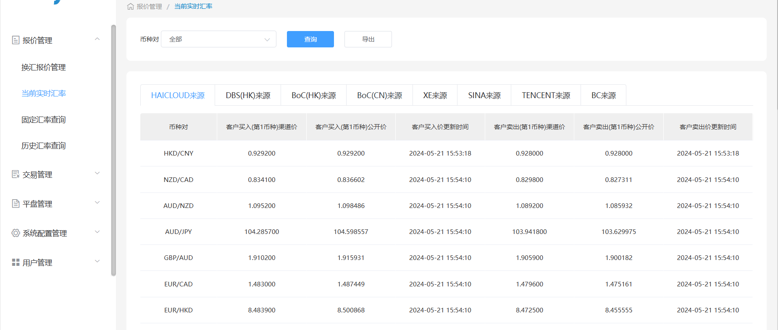
Task: Expand the 交易管理 menu chevron
Action: 97,173
